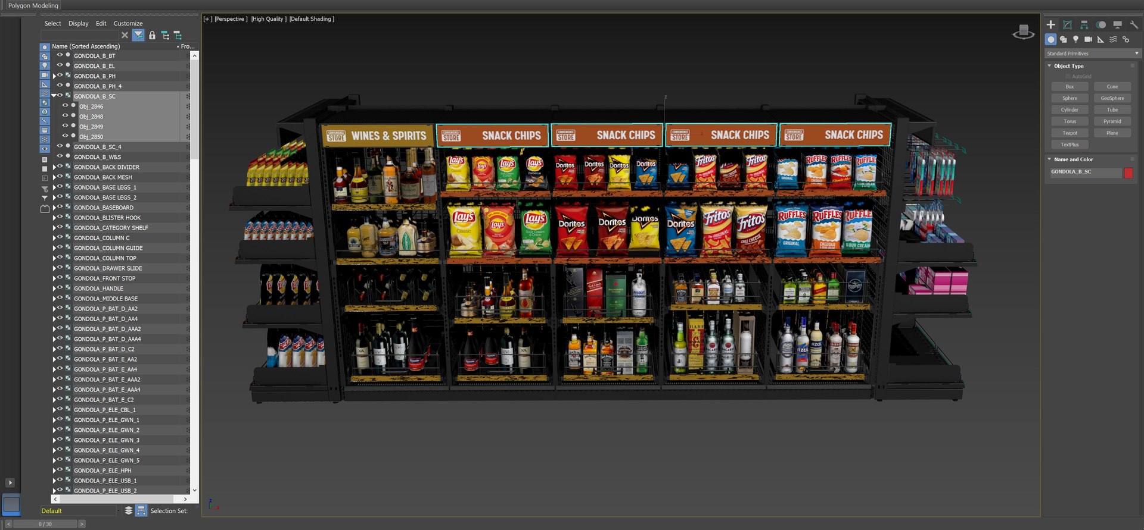Open the Modify panel tab
The image size is (1144, 530).
point(1067,24)
